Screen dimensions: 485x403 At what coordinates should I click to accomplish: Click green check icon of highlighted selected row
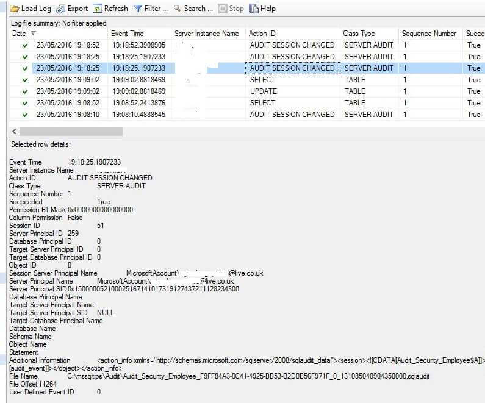tap(26, 69)
